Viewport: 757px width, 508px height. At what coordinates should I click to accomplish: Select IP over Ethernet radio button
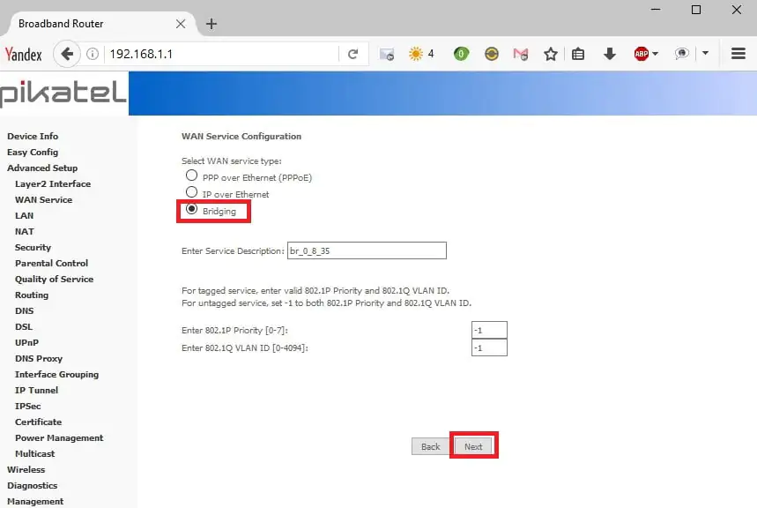[191, 192]
